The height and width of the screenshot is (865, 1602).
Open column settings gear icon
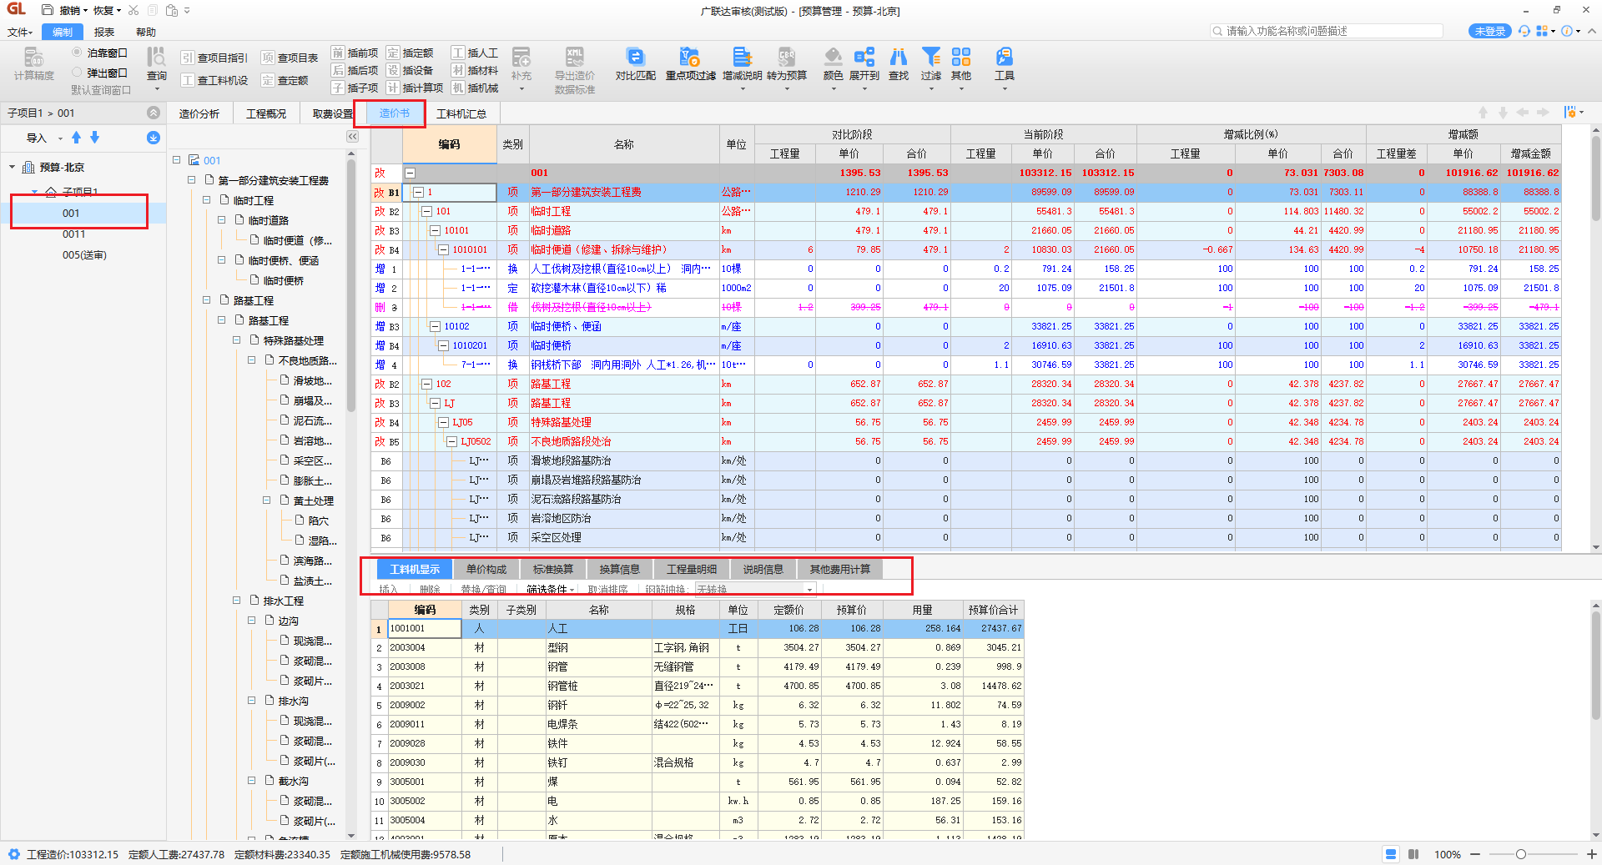1570,113
